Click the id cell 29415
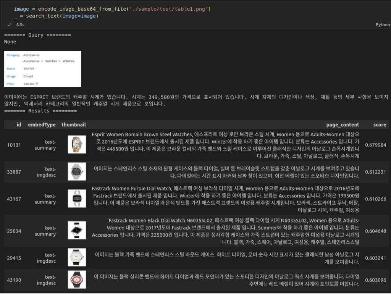Screen dimensions: 391x294 (14, 258)
